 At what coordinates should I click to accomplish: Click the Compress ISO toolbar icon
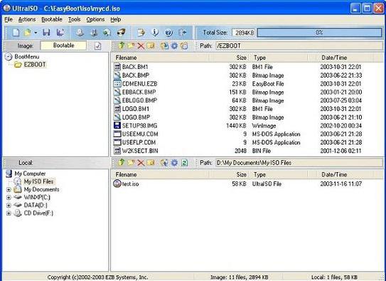[x=94, y=33]
